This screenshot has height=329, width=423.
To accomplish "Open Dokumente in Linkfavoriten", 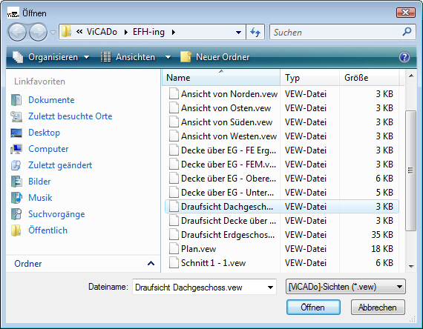I will point(51,100).
